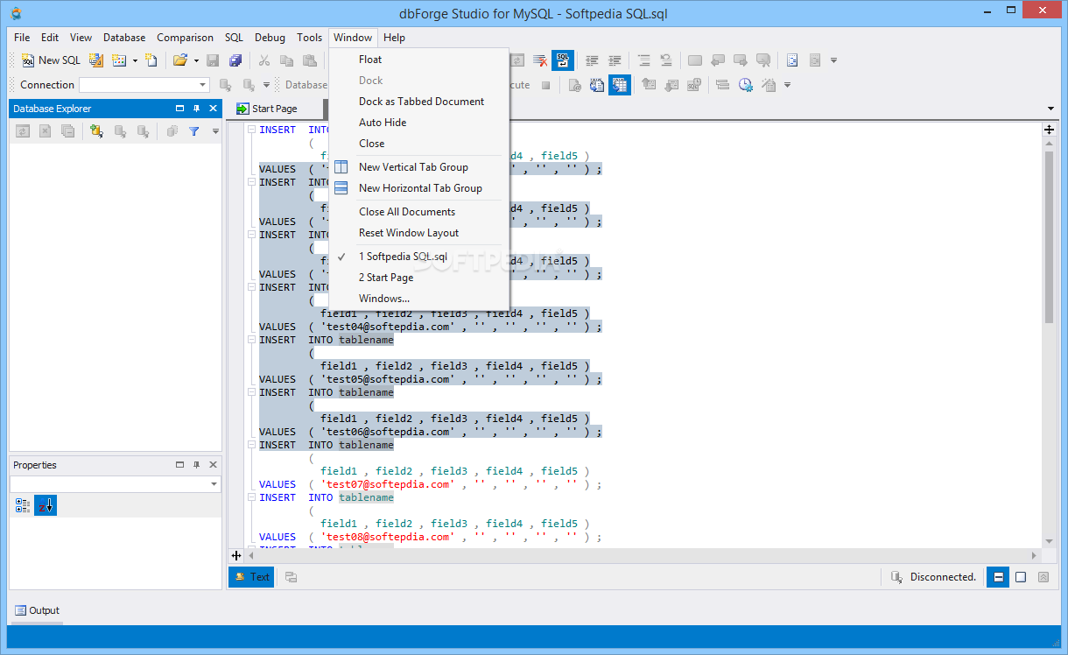Click the editor vertical scrollbar thumb
Screen dimensions: 1068x655
click(x=1049, y=236)
